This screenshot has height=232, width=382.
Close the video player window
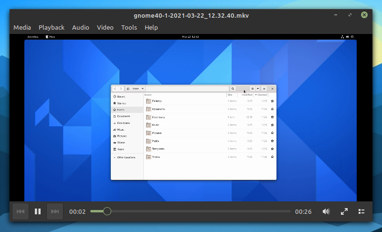point(364,15)
